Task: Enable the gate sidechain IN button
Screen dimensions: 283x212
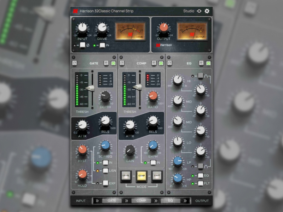Action: pos(105,163)
